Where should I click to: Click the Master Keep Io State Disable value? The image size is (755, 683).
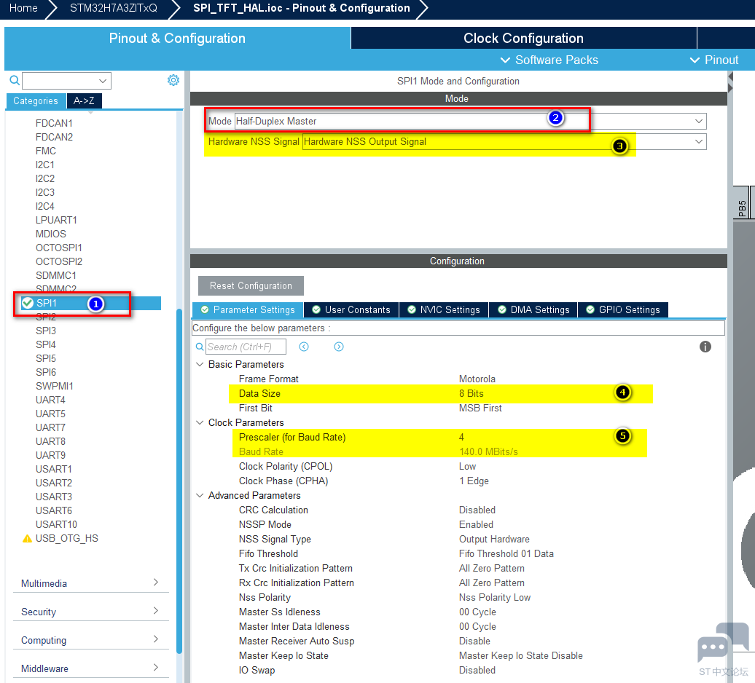coord(520,655)
